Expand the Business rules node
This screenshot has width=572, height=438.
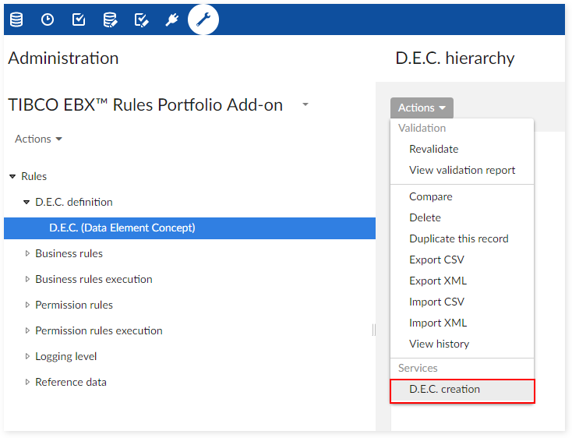27,253
